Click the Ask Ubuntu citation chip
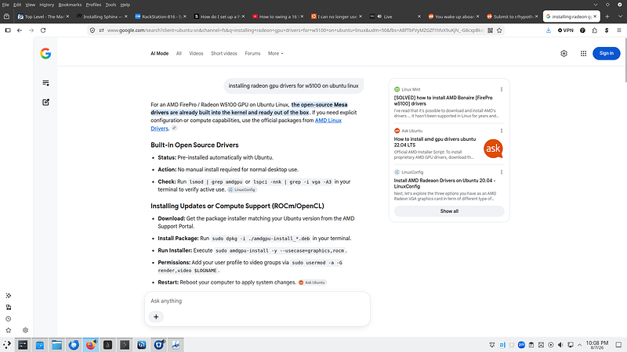The width and height of the screenshot is (627, 352). pyautogui.click(x=312, y=282)
